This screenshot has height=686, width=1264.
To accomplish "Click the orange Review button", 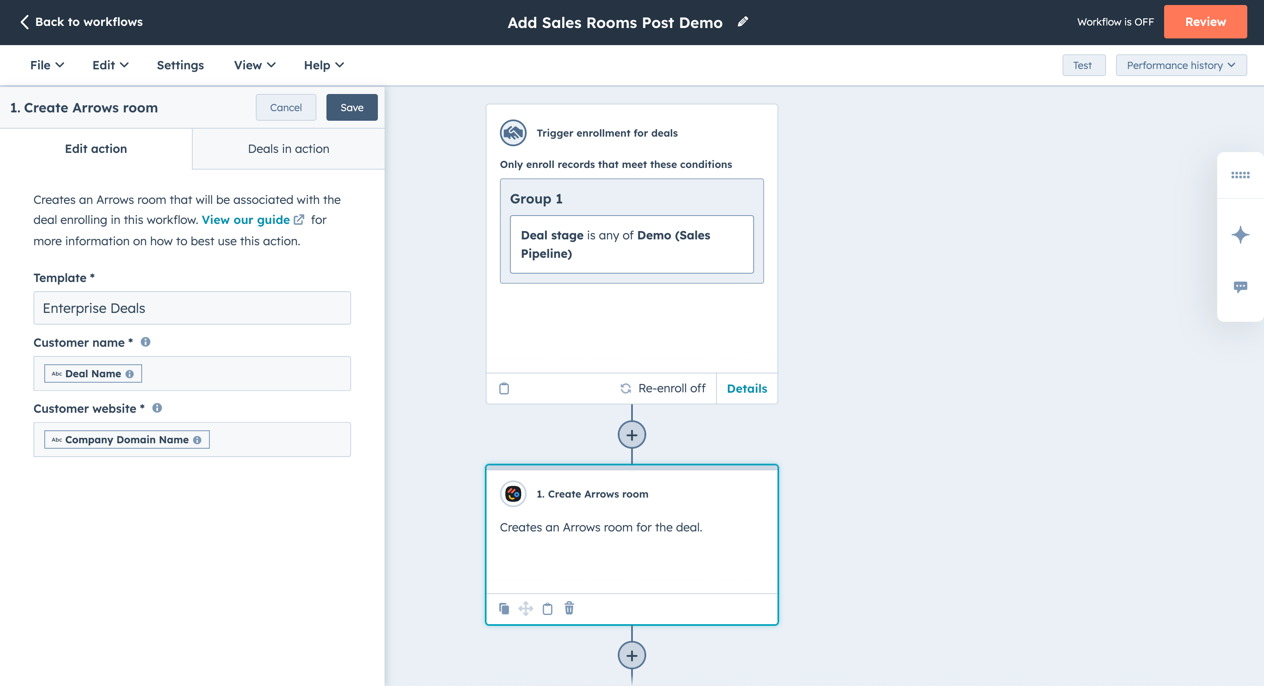I will coord(1205,22).
